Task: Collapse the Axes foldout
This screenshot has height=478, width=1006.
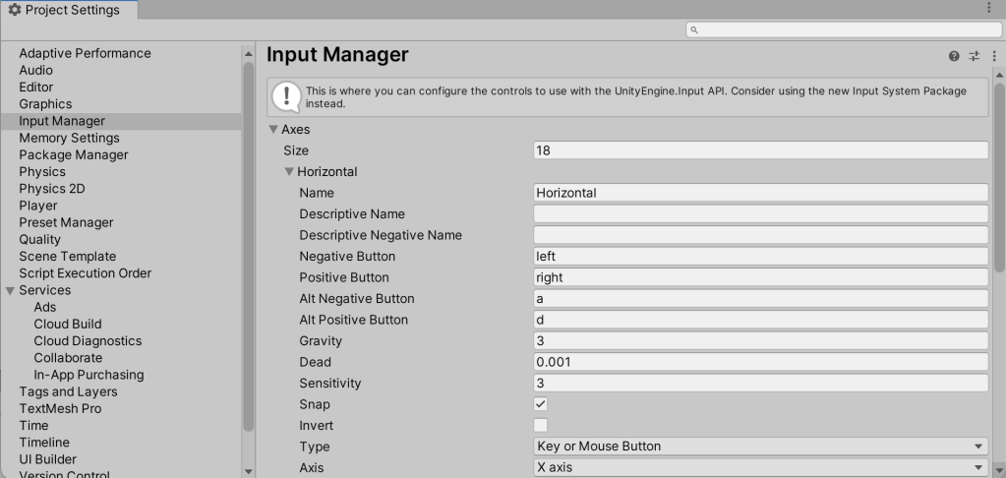Action: [x=273, y=129]
